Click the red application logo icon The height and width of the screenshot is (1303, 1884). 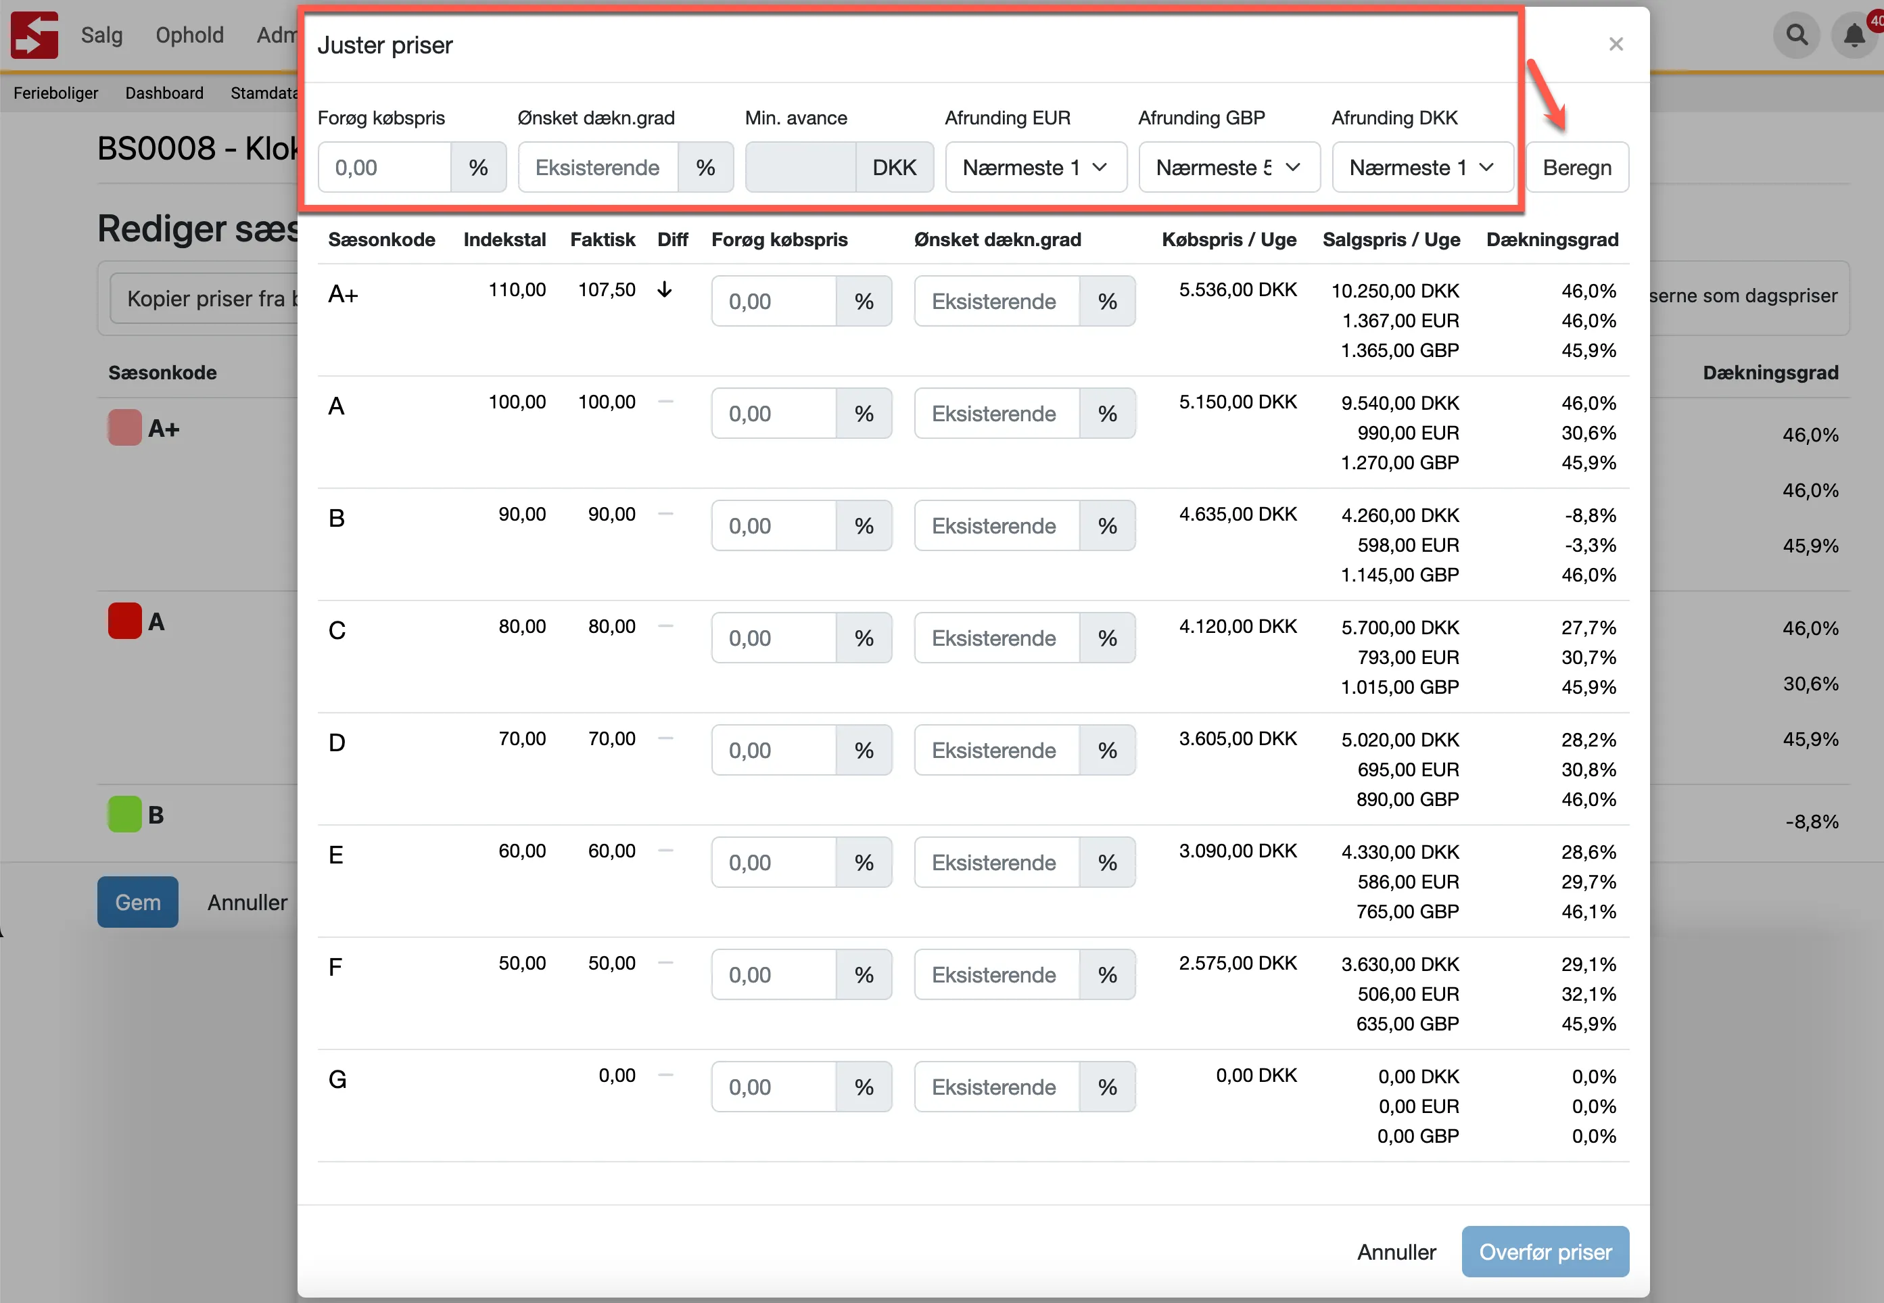pos(34,35)
